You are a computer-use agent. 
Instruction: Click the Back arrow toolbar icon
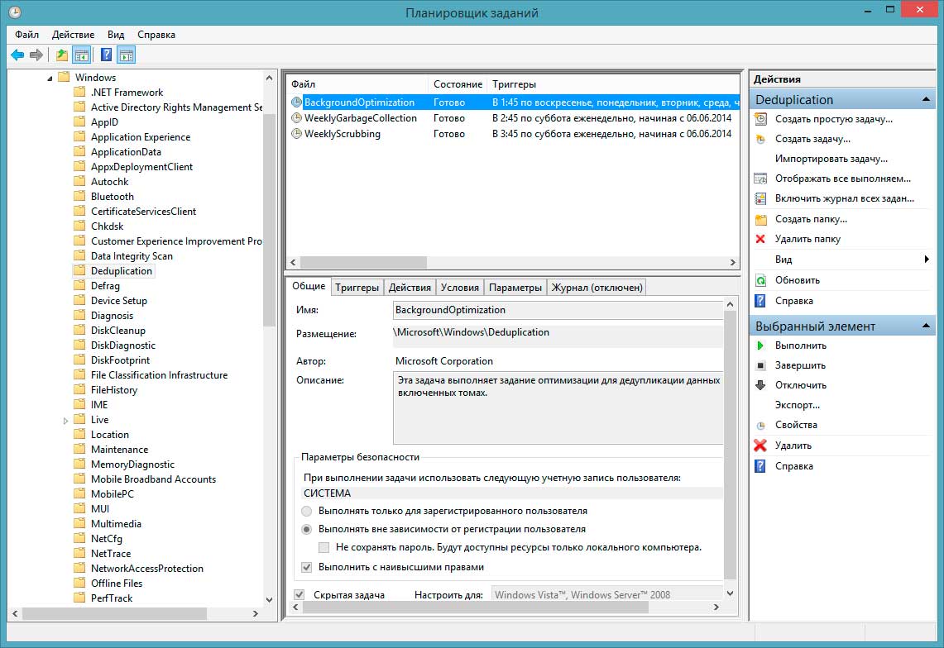(17, 55)
